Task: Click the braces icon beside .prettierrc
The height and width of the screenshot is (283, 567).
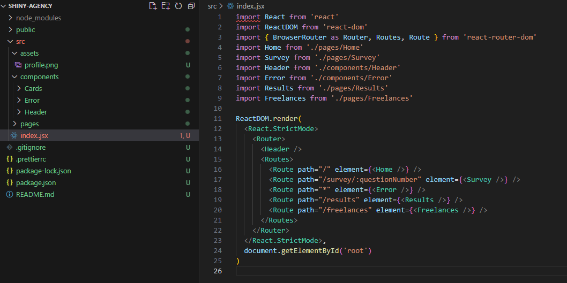Action: (x=10, y=159)
